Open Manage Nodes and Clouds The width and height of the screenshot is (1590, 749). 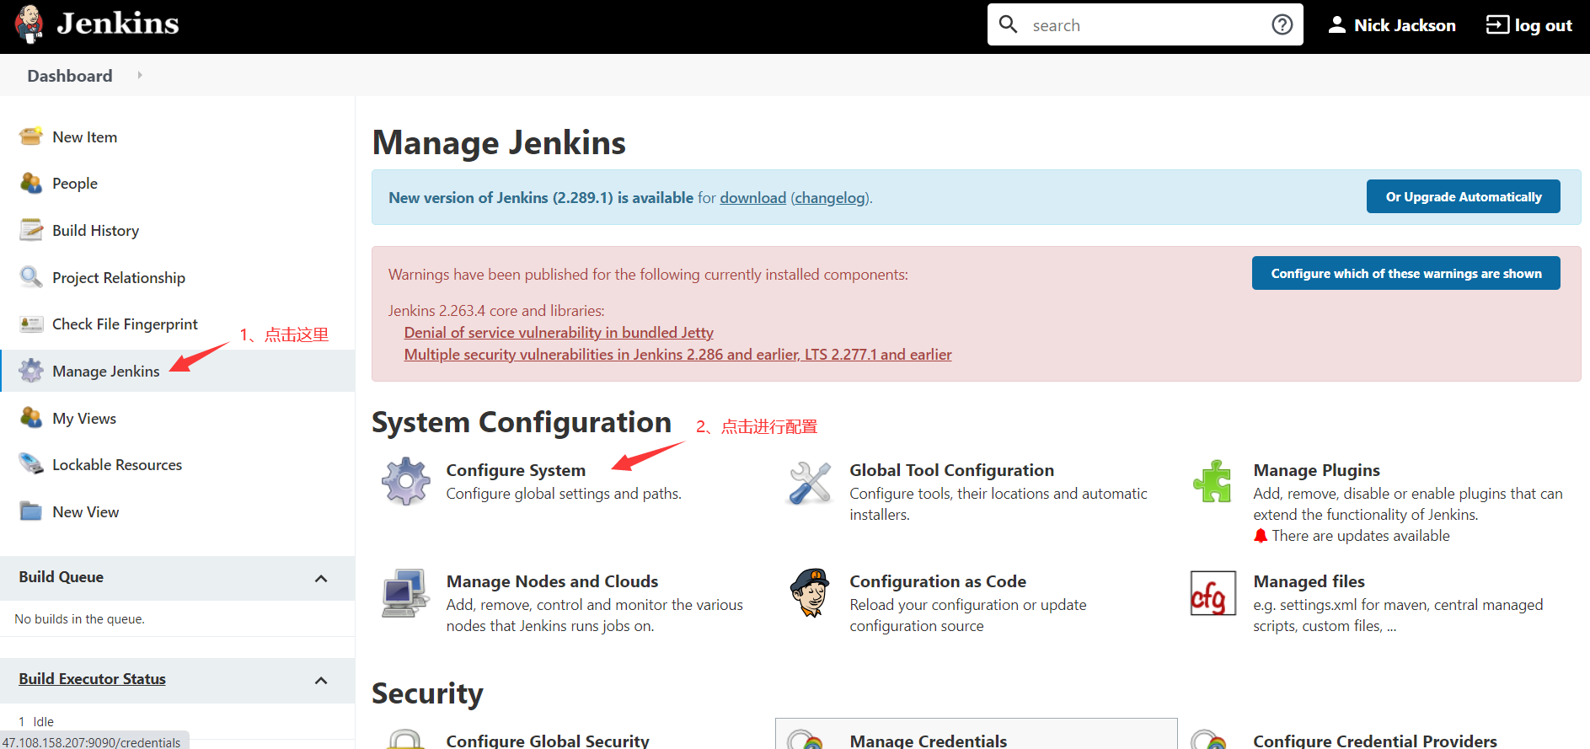[x=552, y=581]
